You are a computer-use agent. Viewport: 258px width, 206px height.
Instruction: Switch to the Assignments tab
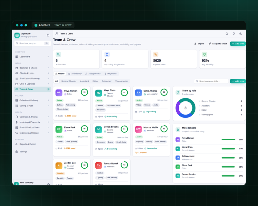point(93,74)
